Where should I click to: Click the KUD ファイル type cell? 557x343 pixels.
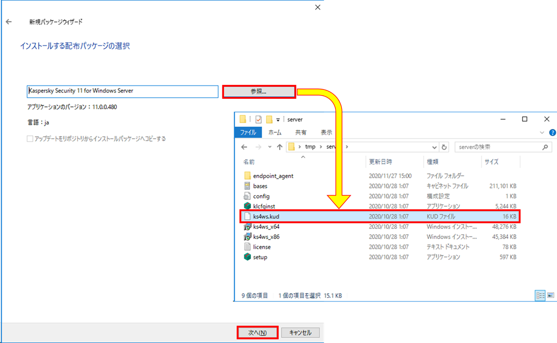(441, 217)
